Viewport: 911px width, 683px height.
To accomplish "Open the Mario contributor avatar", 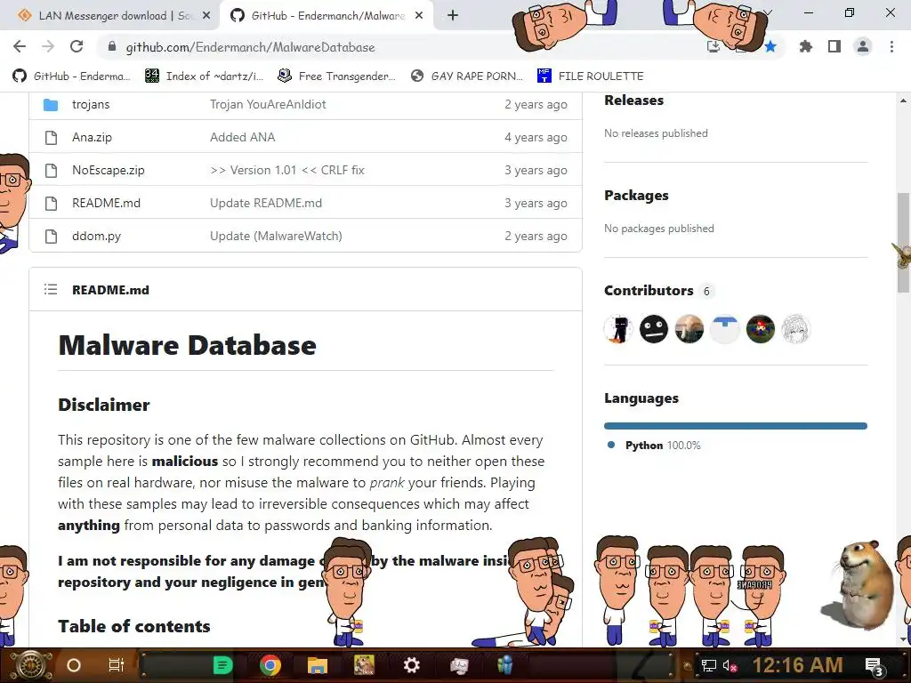I will pyautogui.click(x=760, y=329).
